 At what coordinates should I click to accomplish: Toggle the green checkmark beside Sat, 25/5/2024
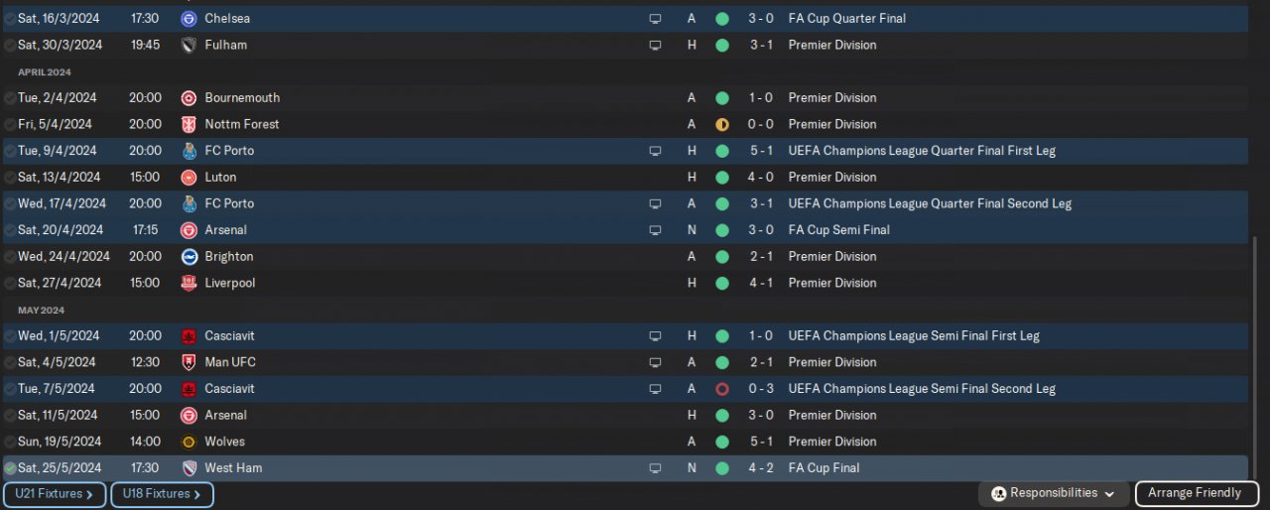[x=10, y=468]
